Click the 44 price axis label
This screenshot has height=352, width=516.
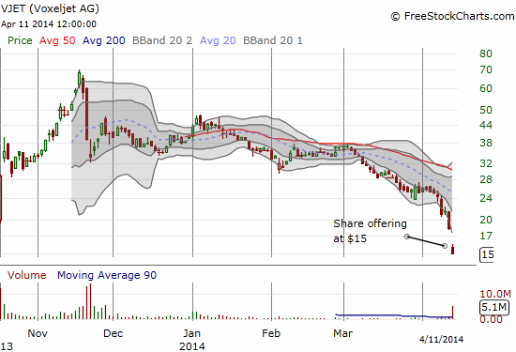[486, 125]
